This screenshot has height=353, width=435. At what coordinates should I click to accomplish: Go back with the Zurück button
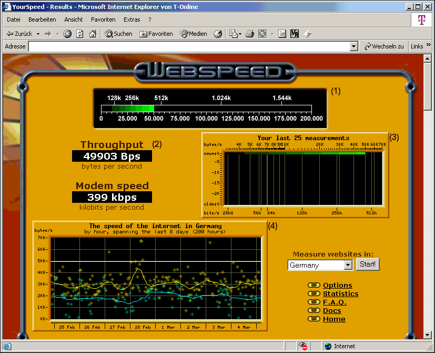coord(19,34)
